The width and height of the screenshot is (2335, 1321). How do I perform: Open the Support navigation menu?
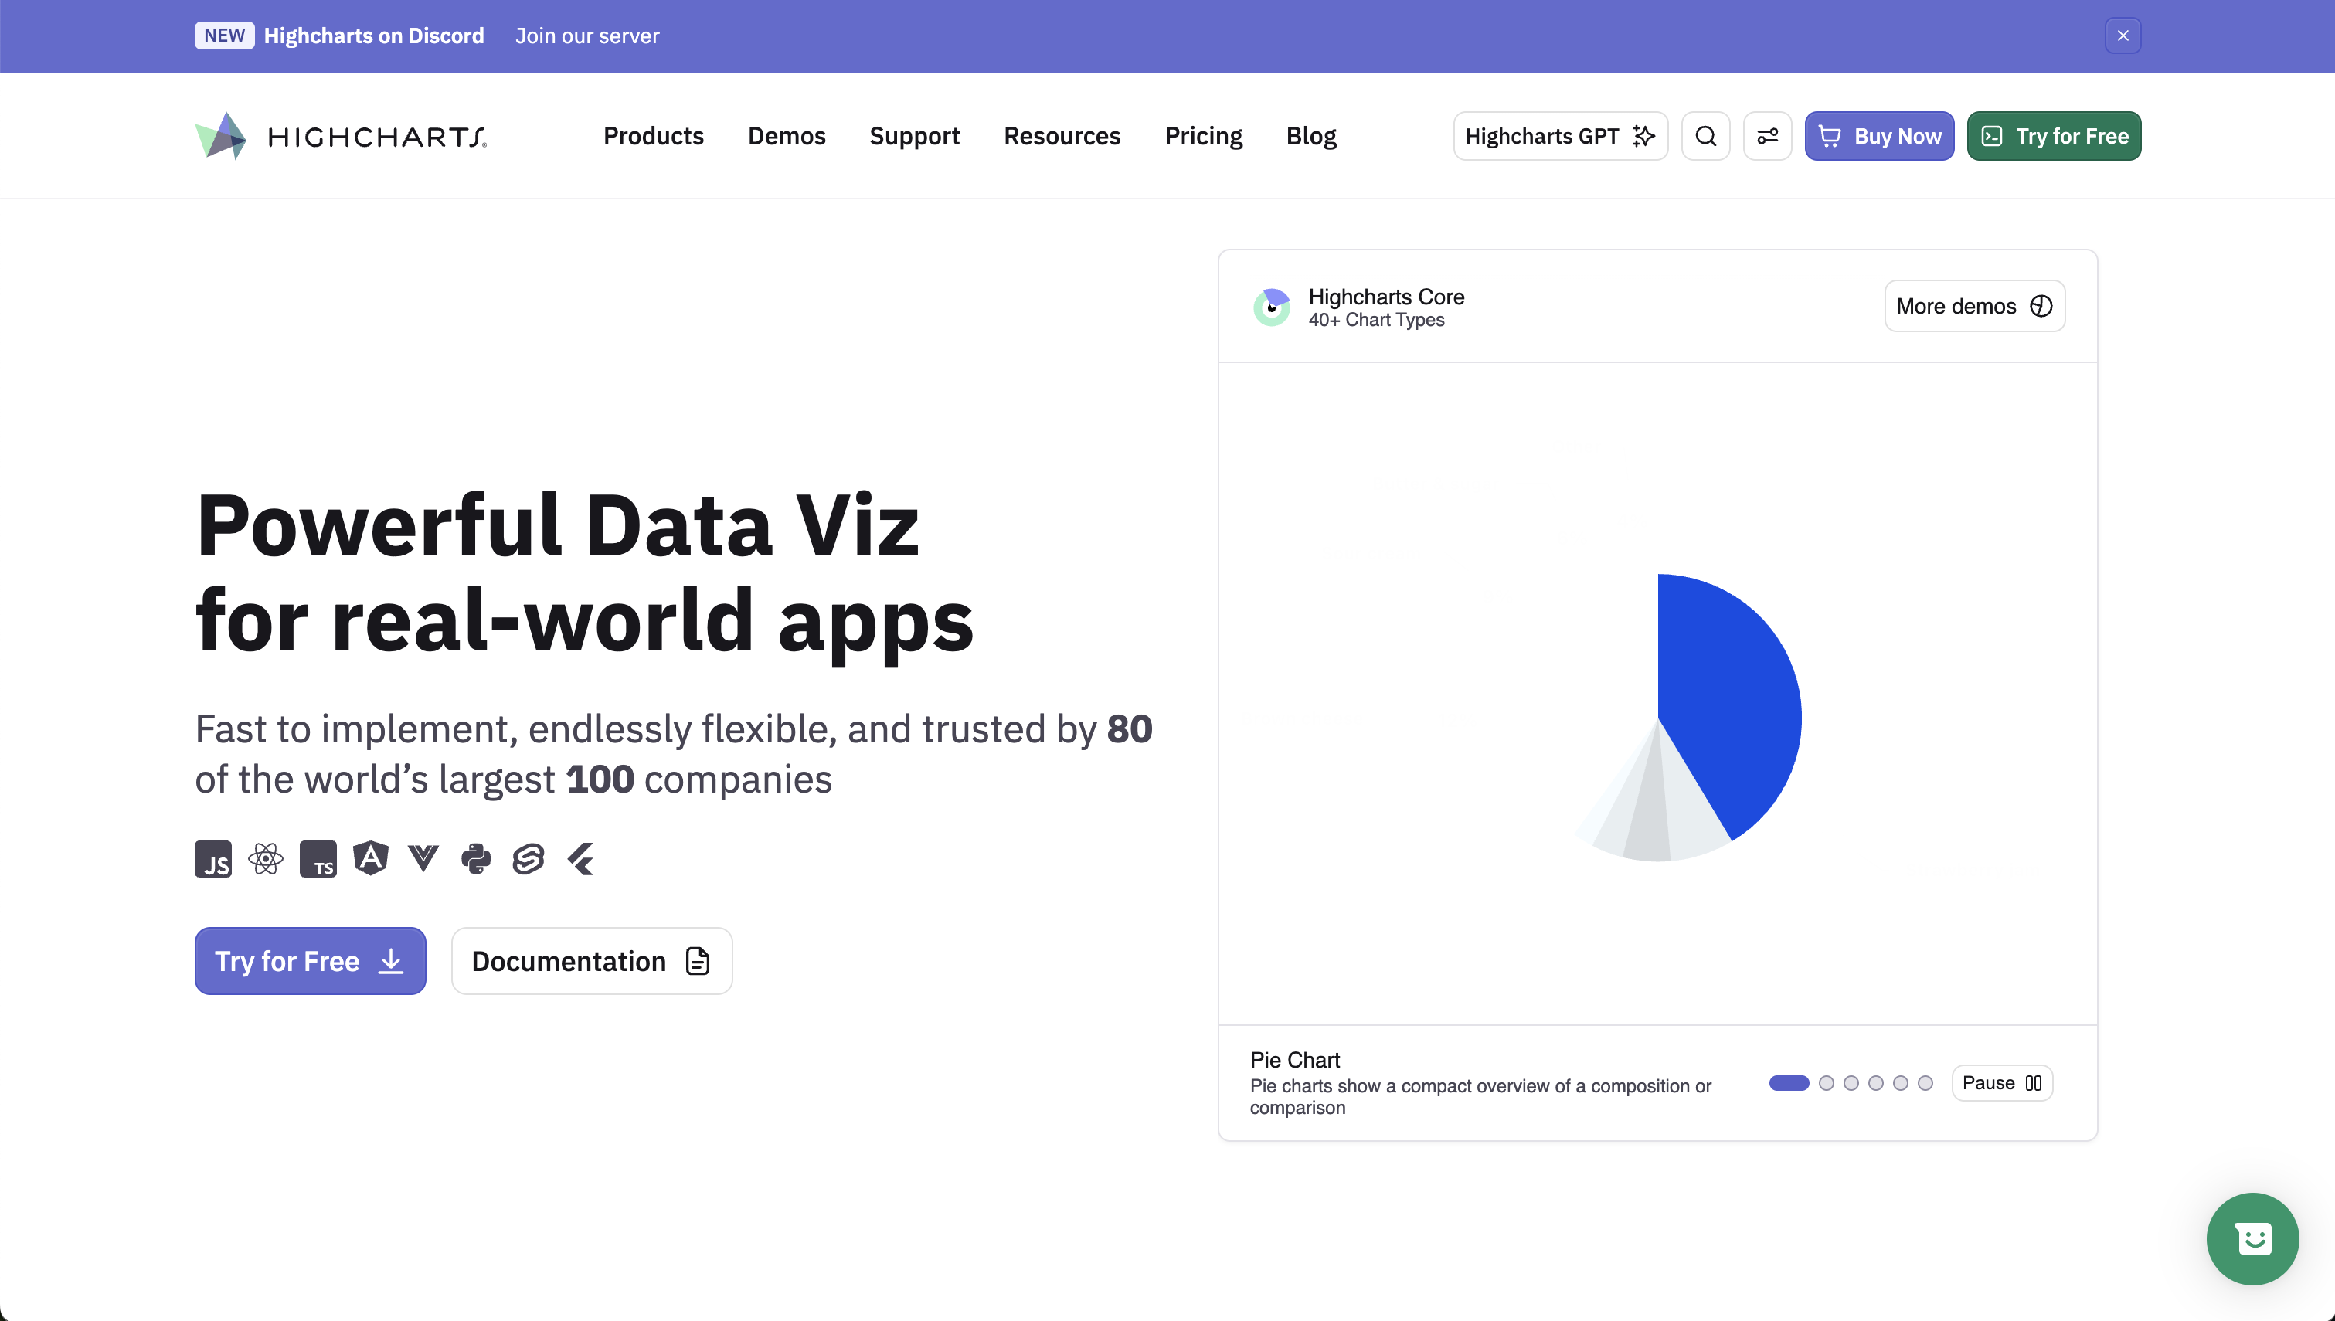coord(914,136)
